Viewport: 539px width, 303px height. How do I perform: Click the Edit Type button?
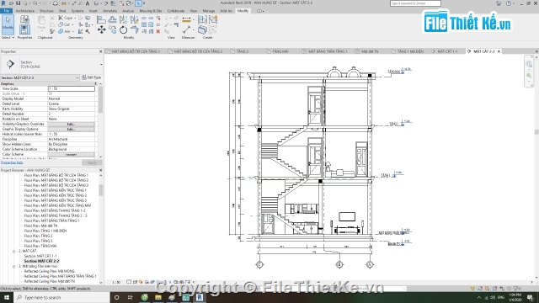92,77
